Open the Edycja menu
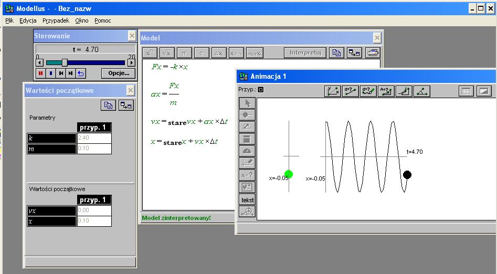The width and height of the screenshot is (497, 274). coord(28,20)
